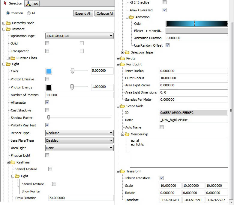Click the Flicker curve field
Image resolution: width=234 pixels, height=205 pixels.
[197, 31]
